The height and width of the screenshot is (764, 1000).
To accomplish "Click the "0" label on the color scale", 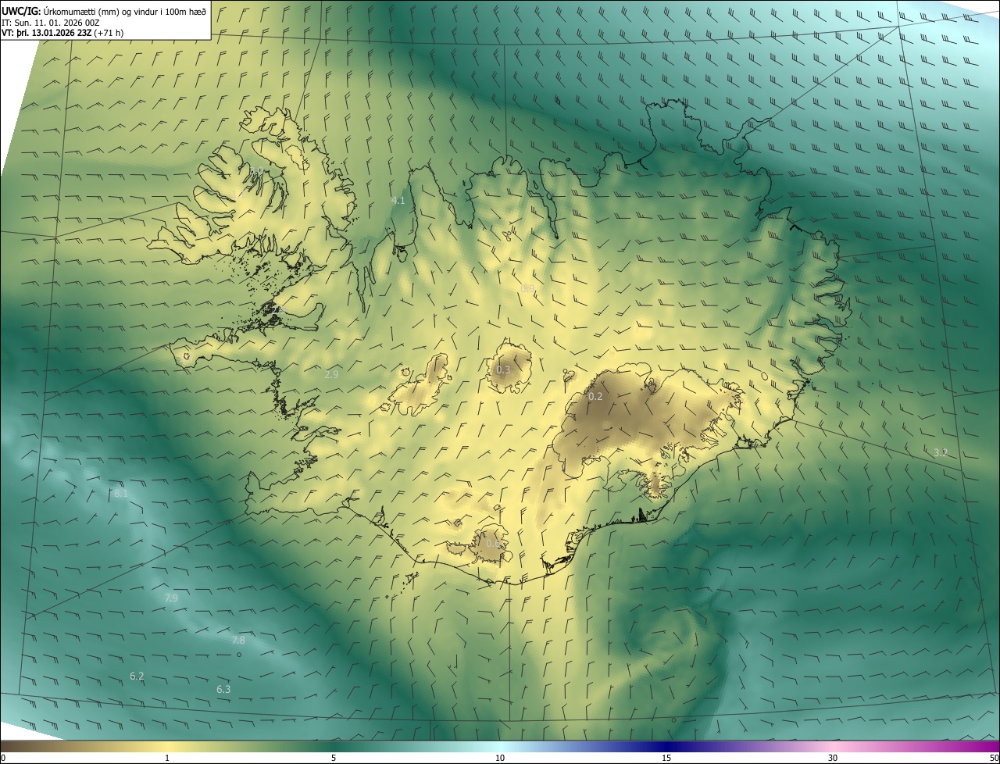I will pyautogui.click(x=3, y=758).
